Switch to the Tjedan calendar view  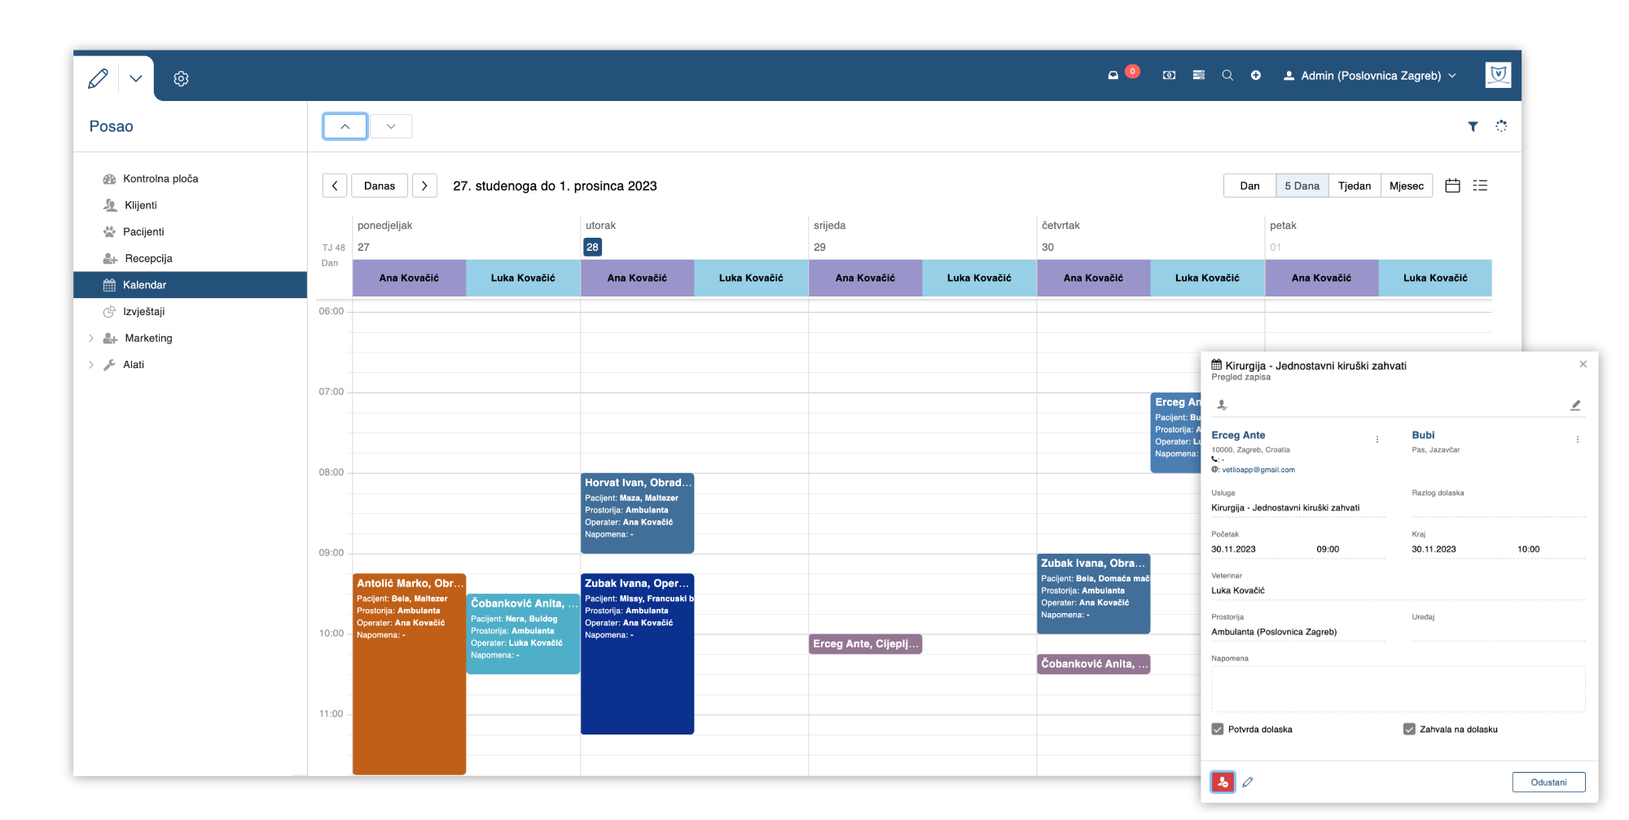point(1354,186)
